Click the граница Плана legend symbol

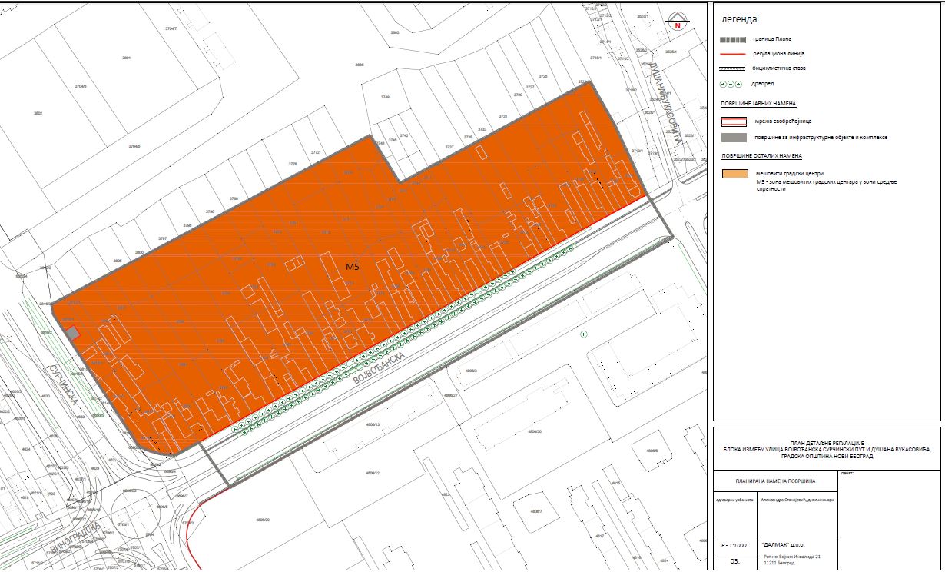click(x=734, y=39)
